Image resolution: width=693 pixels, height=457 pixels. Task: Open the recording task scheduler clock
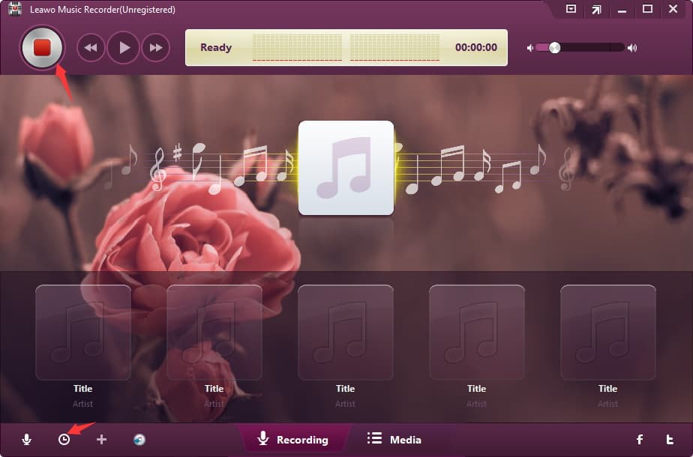click(x=64, y=440)
